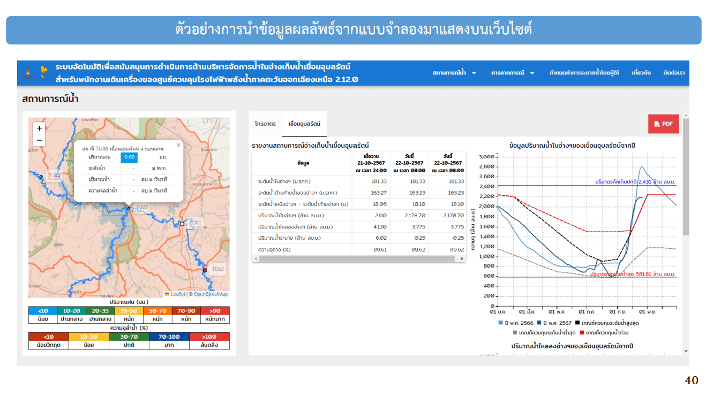Click the ปริมาตรกักเก็บต่ำสุด 581.61 chart annotation

[x=633, y=274]
